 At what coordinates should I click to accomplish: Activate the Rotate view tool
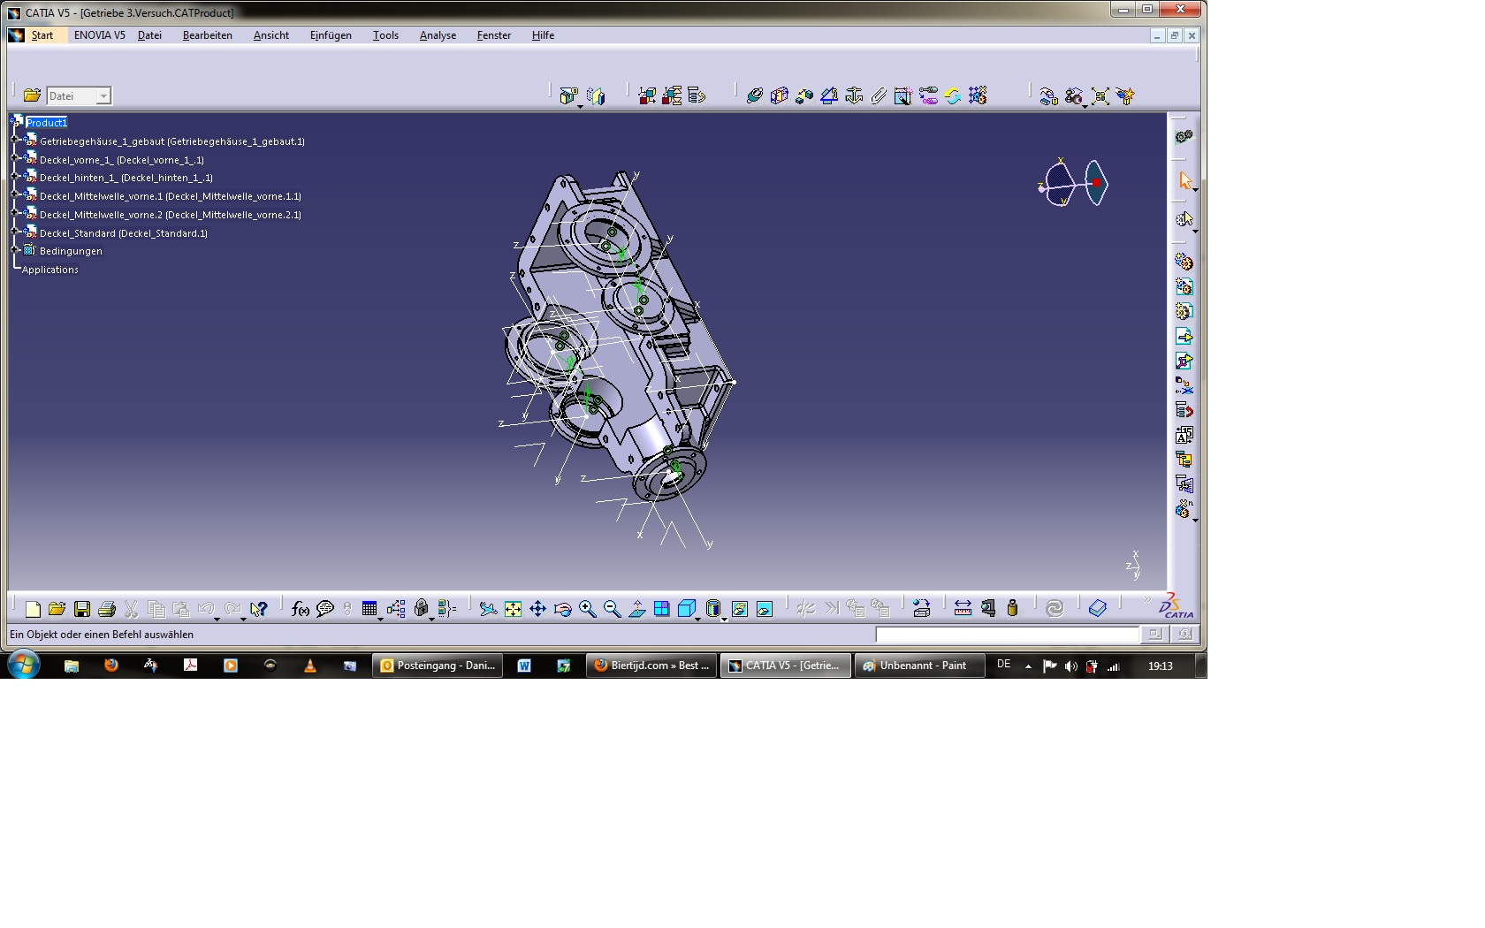(x=563, y=609)
